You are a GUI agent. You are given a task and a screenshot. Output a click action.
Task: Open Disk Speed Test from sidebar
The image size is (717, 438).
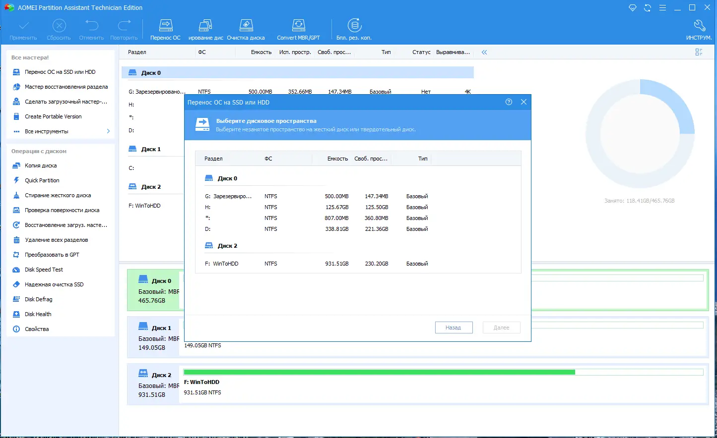point(44,270)
